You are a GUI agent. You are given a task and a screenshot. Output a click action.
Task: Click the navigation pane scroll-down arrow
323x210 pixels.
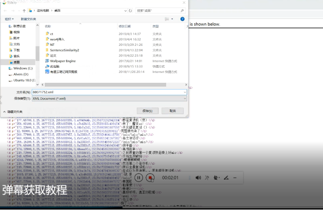tap(37, 85)
